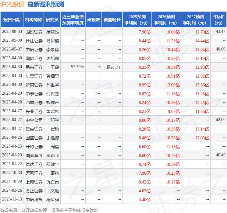Click the 13.14亿 forecast value

pyautogui.click(x=202, y=129)
